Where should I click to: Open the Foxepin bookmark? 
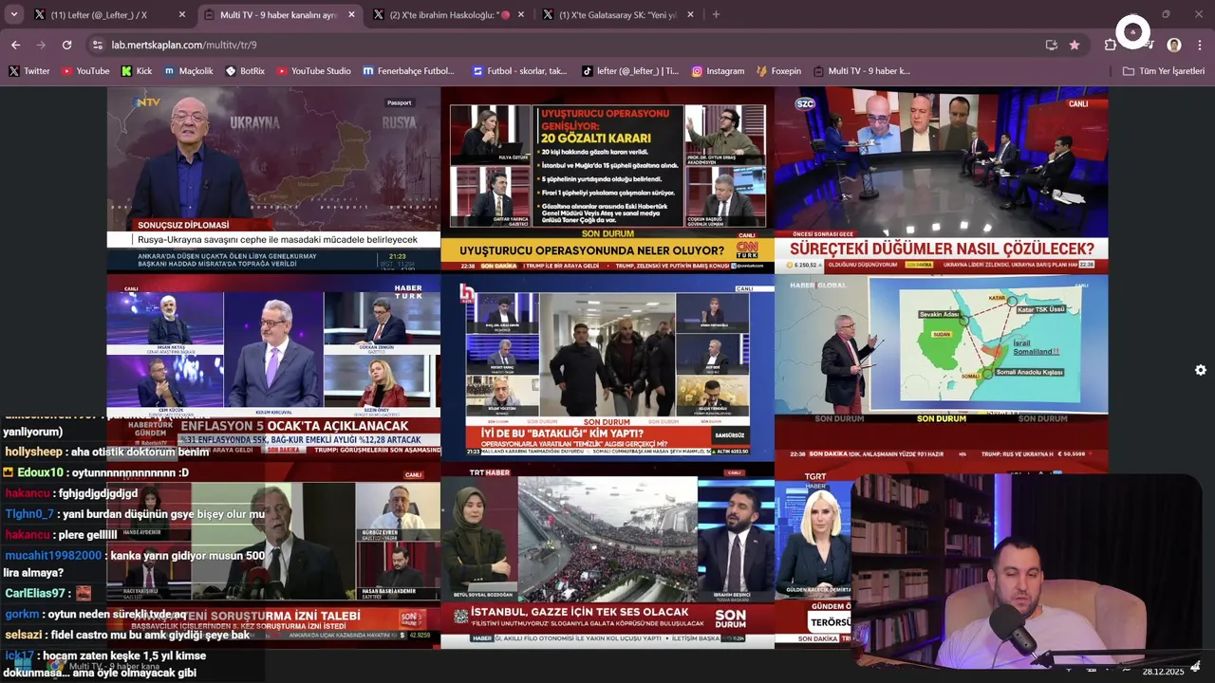pyautogui.click(x=778, y=71)
